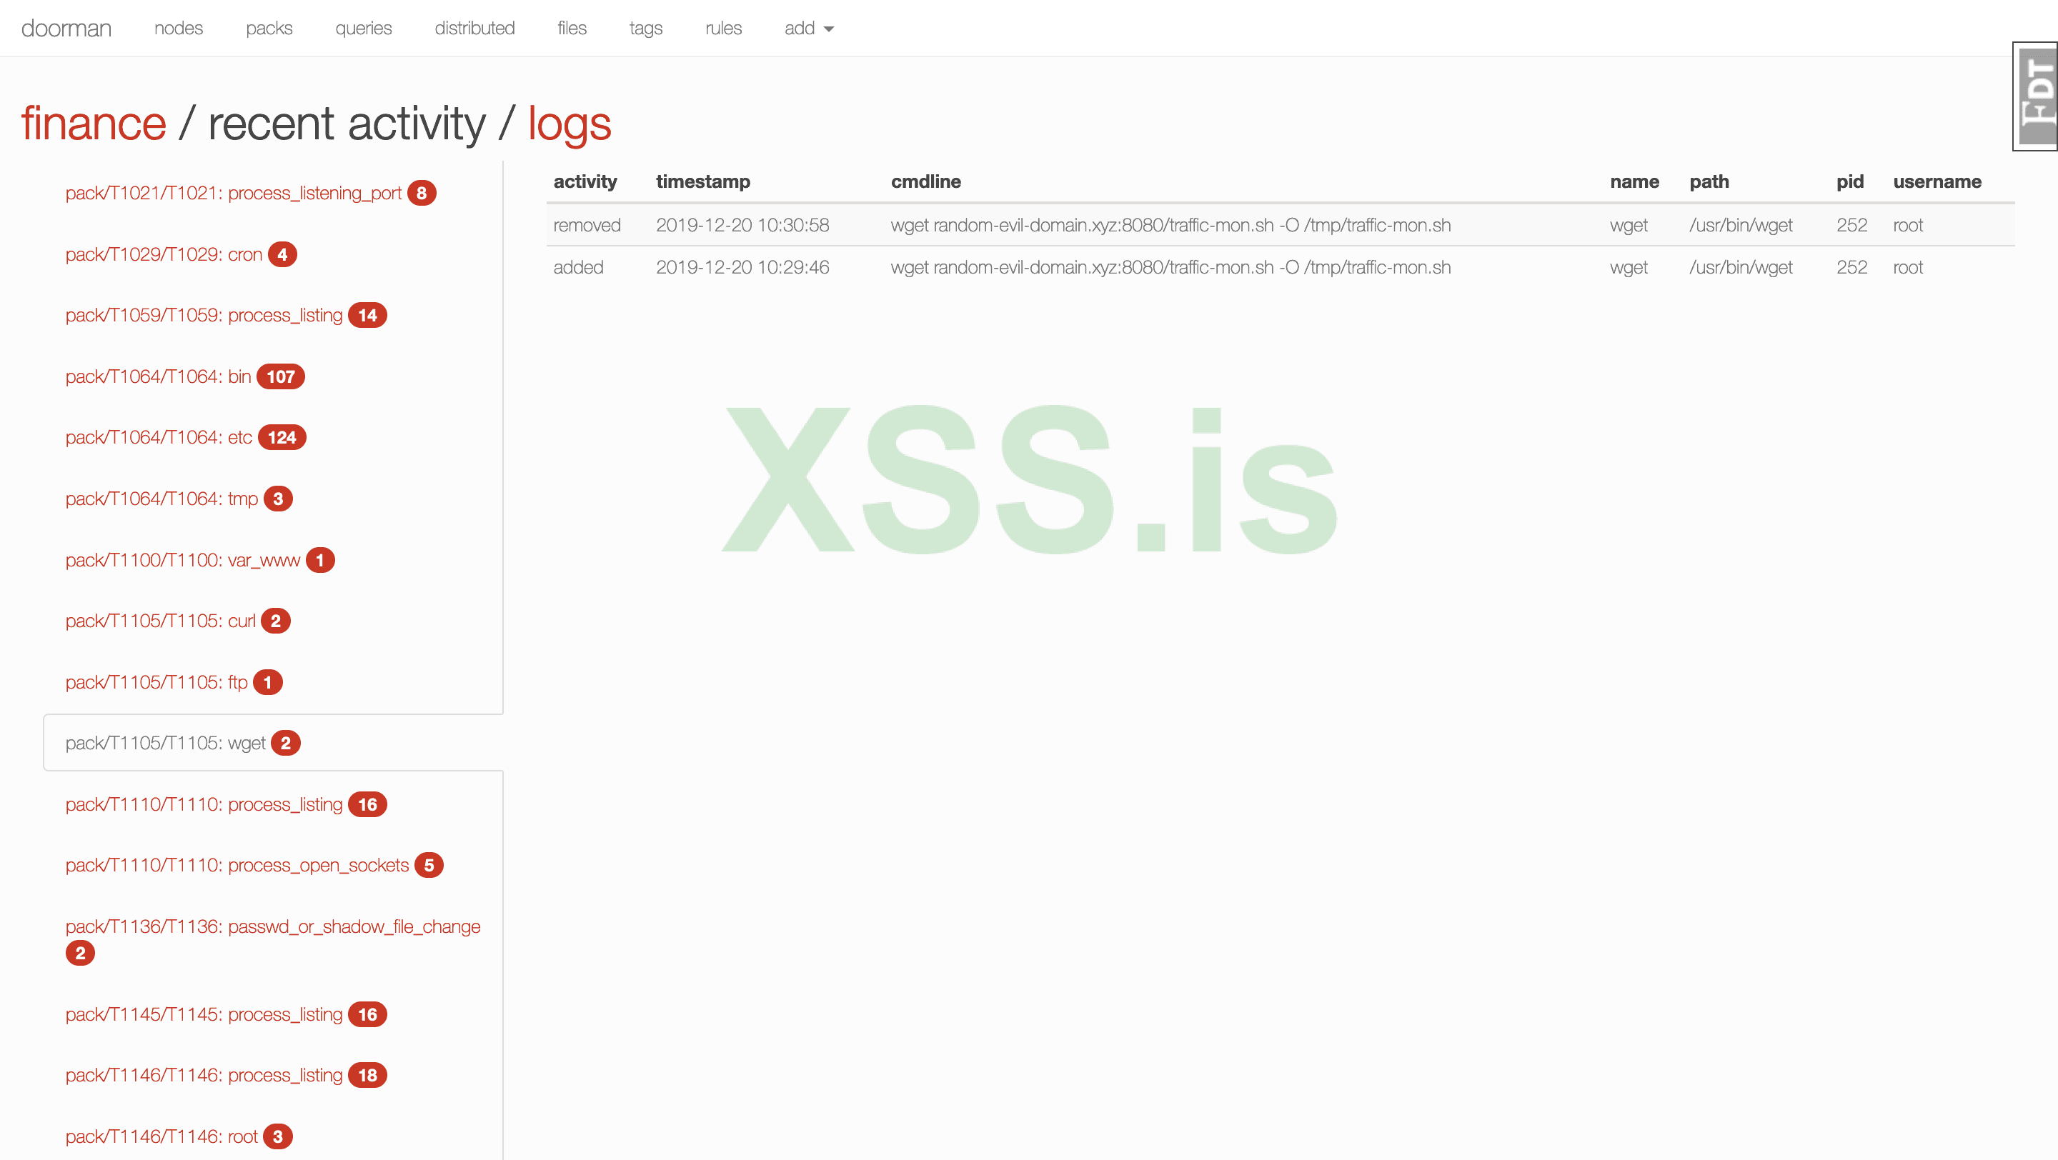
Task: Click the doorman brand logo
Action: click(x=66, y=29)
